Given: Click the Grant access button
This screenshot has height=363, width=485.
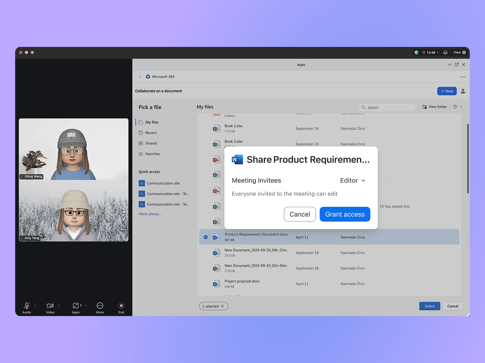Looking at the screenshot, I should (345, 214).
